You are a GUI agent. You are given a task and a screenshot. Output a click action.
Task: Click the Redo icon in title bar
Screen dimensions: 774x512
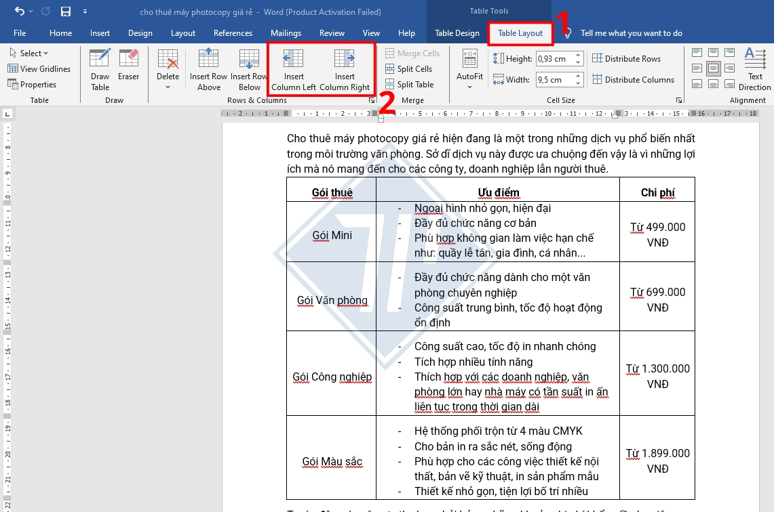(46, 12)
